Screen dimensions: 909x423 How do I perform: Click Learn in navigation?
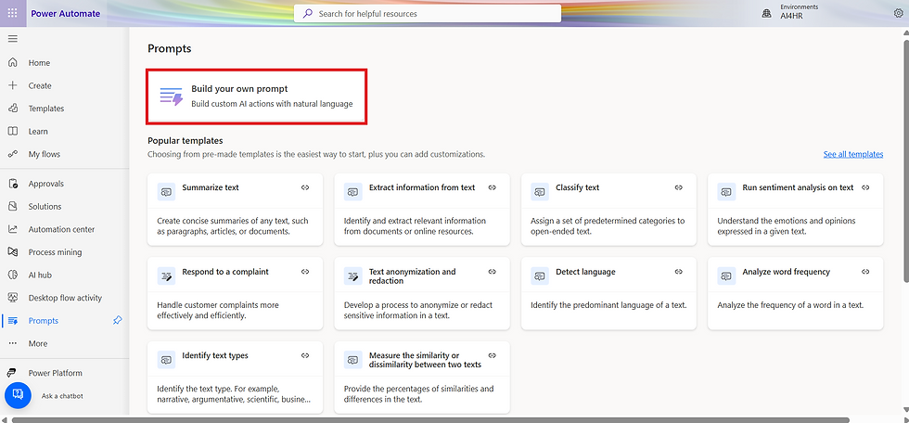[64, 131]
